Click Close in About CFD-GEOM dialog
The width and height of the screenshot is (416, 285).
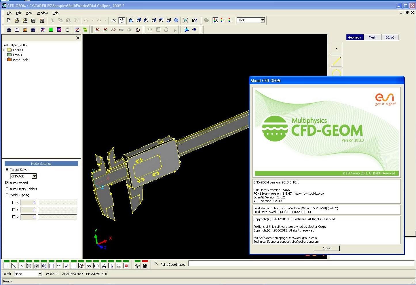click(x=326, y=248)
